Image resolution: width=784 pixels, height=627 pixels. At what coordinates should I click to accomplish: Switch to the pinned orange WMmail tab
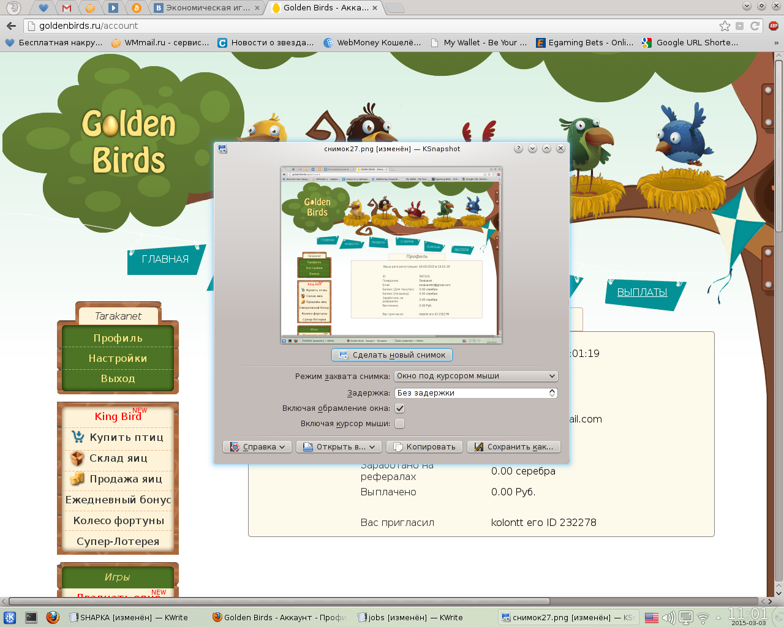90,8
